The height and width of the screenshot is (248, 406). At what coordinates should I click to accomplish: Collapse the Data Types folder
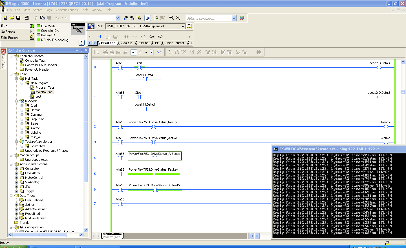pos(11,196)
